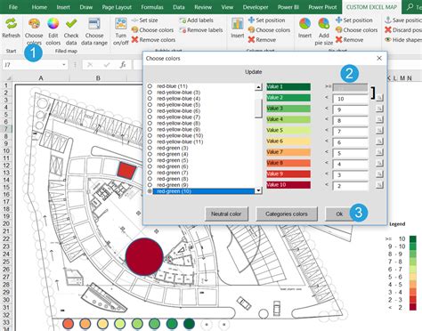Open the Review tab
The image size is (422, 331).
(x=203, y=7)
